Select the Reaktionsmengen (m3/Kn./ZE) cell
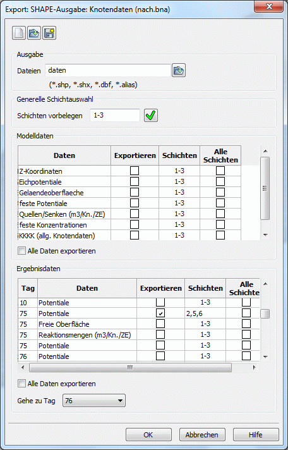 (x=87, y=335)
